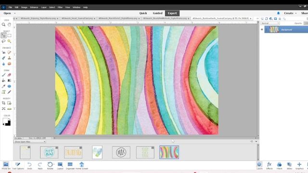Screen dimensions: 308x173
Task: Select the Clone Stamp tool
Action: point(9,58)
